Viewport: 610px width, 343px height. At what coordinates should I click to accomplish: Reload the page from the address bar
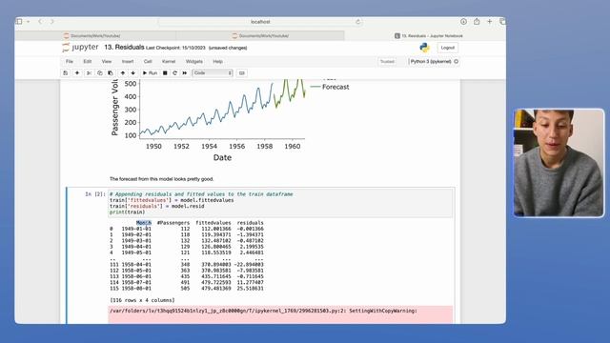pos(358,22)
